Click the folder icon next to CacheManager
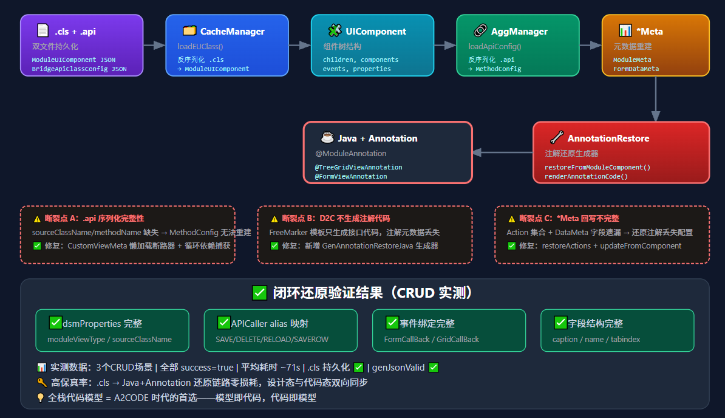This screenshot has width=725, height=418. coord(189,30)
